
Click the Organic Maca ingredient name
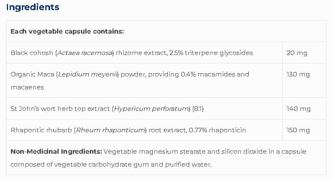click(33, 74)
